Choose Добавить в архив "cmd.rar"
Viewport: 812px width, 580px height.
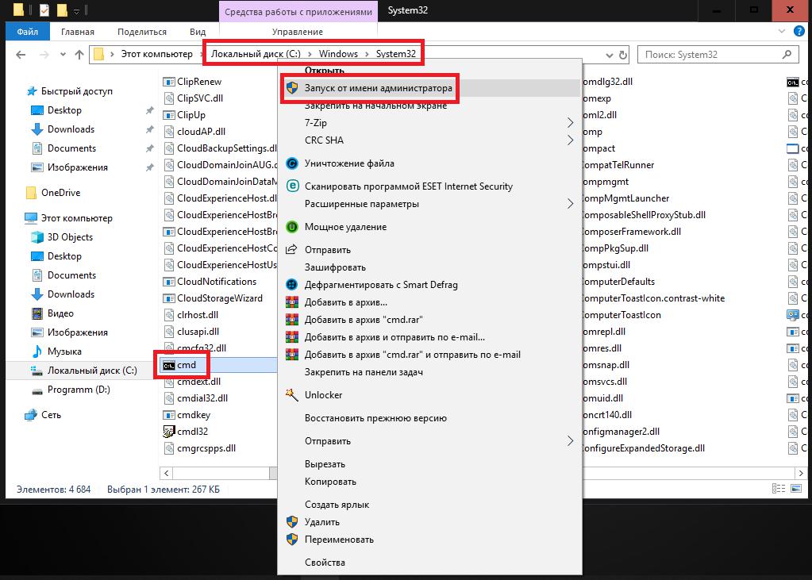point(430,320)
